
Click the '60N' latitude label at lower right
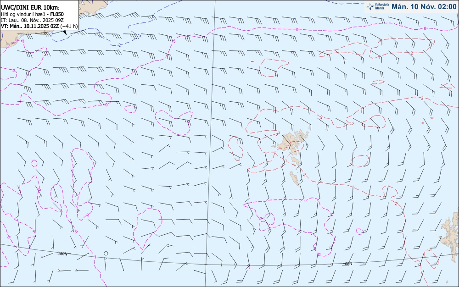[348, 264]
